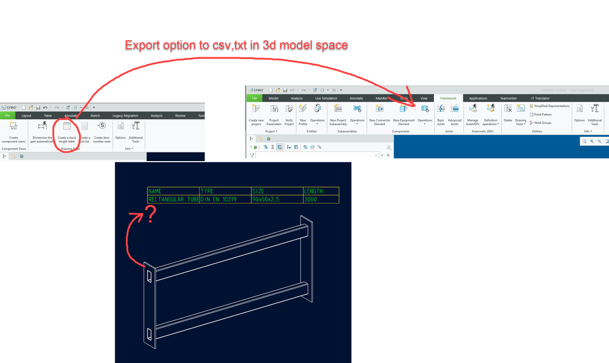Open Options in Framework ribbon Info group
This screenshot has width=609, height=363.
coord(580,113)
